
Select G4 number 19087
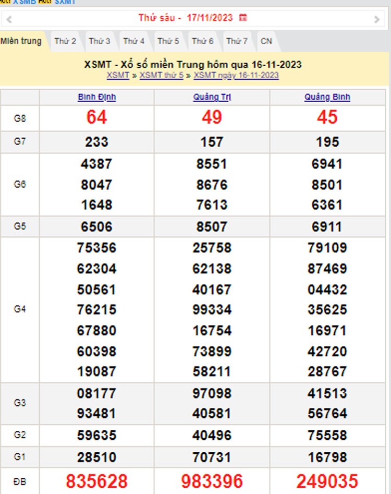click(x=96, y=372)
